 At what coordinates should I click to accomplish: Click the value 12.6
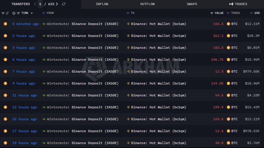click(x=219, y=131)
